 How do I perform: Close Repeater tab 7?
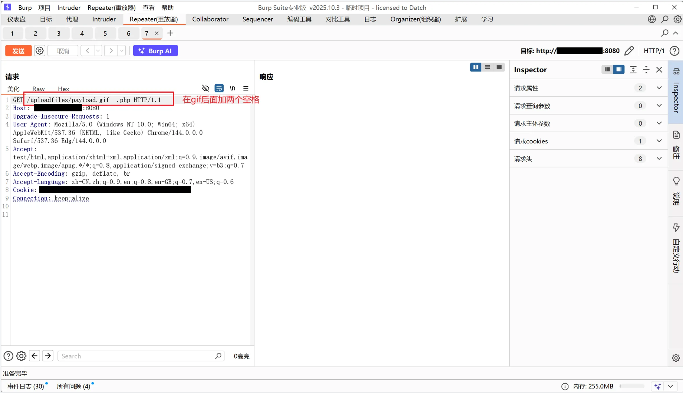157,33
